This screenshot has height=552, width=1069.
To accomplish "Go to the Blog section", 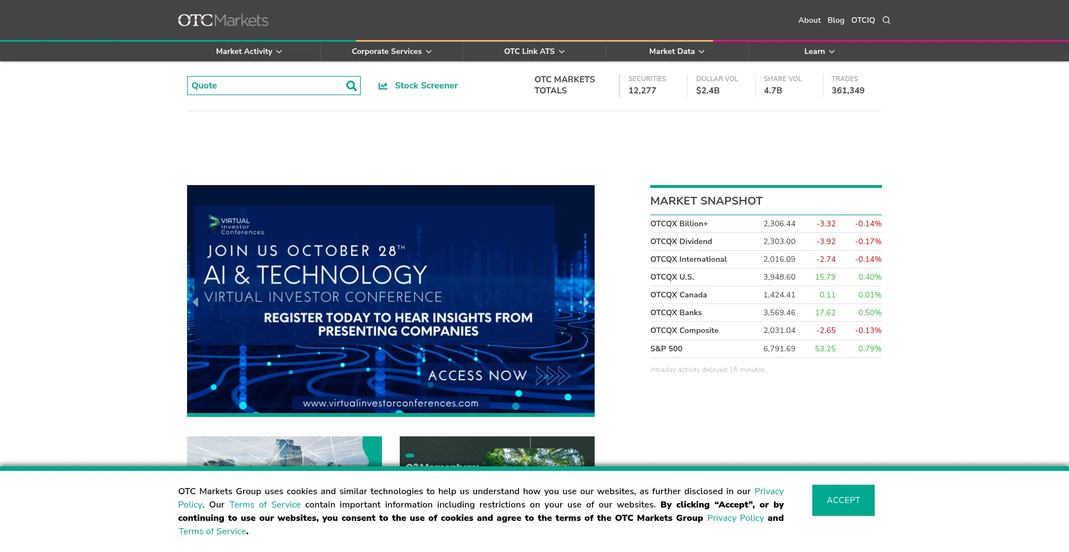I will [836, 21].
